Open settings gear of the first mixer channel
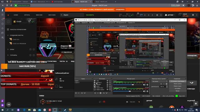This screenshot has height=112, width=200. [147, 85]
